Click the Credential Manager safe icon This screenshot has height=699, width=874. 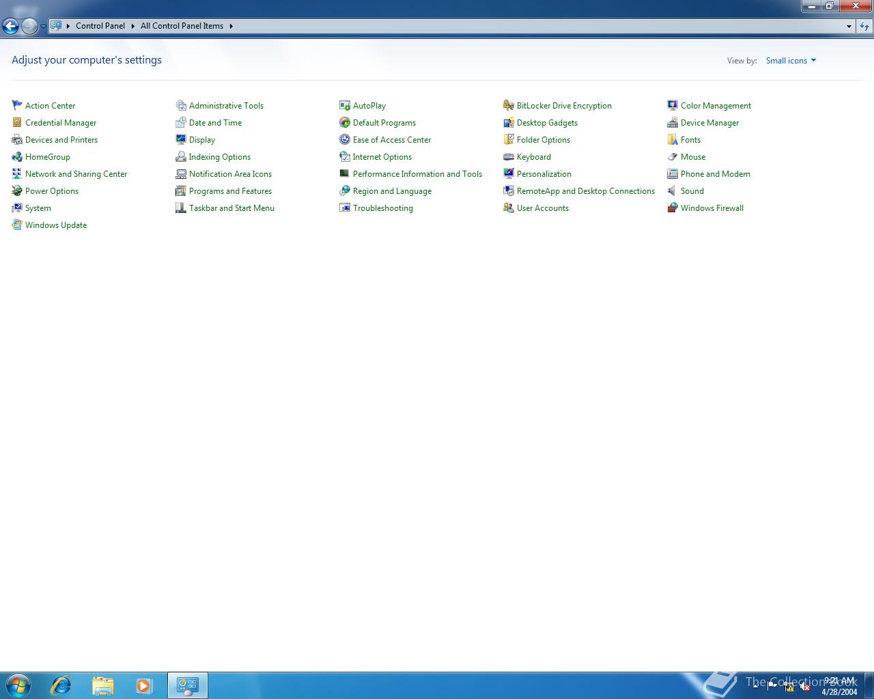pyautogui.click(x=17, y=122)
